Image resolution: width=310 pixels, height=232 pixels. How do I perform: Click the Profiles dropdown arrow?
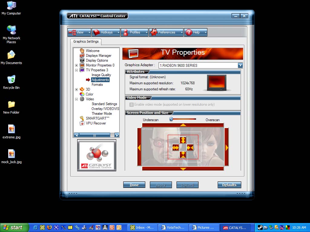147,32
